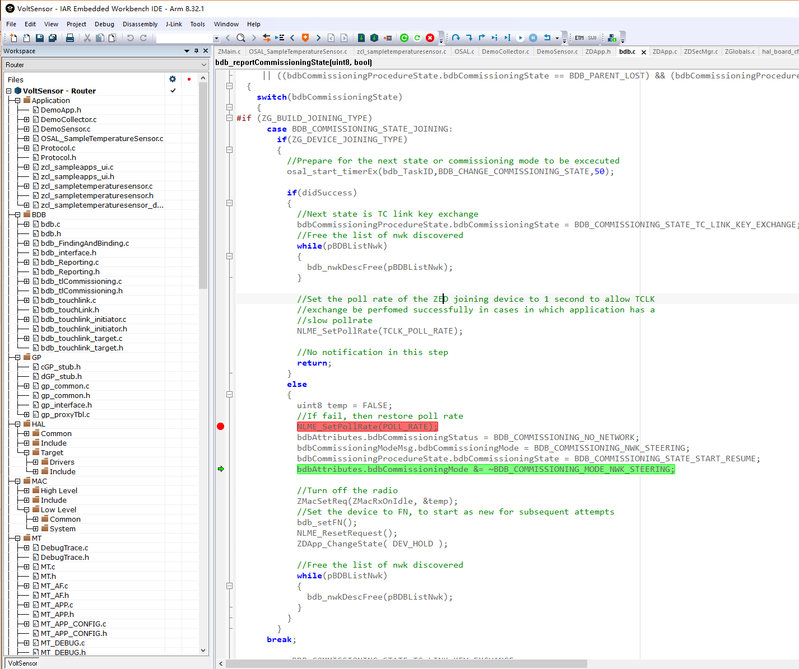The height and width of the screenshot is (669, 799).
Task: Click the horizontal scrollbar of the editor
Action: point(406,663)
